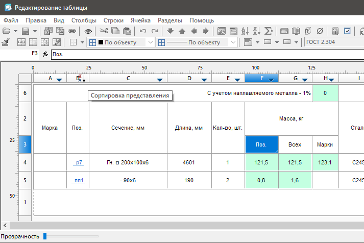Screen dimensions: 364x243
Task: Expand column C filter arrow
Action: (x=159, y=80)
